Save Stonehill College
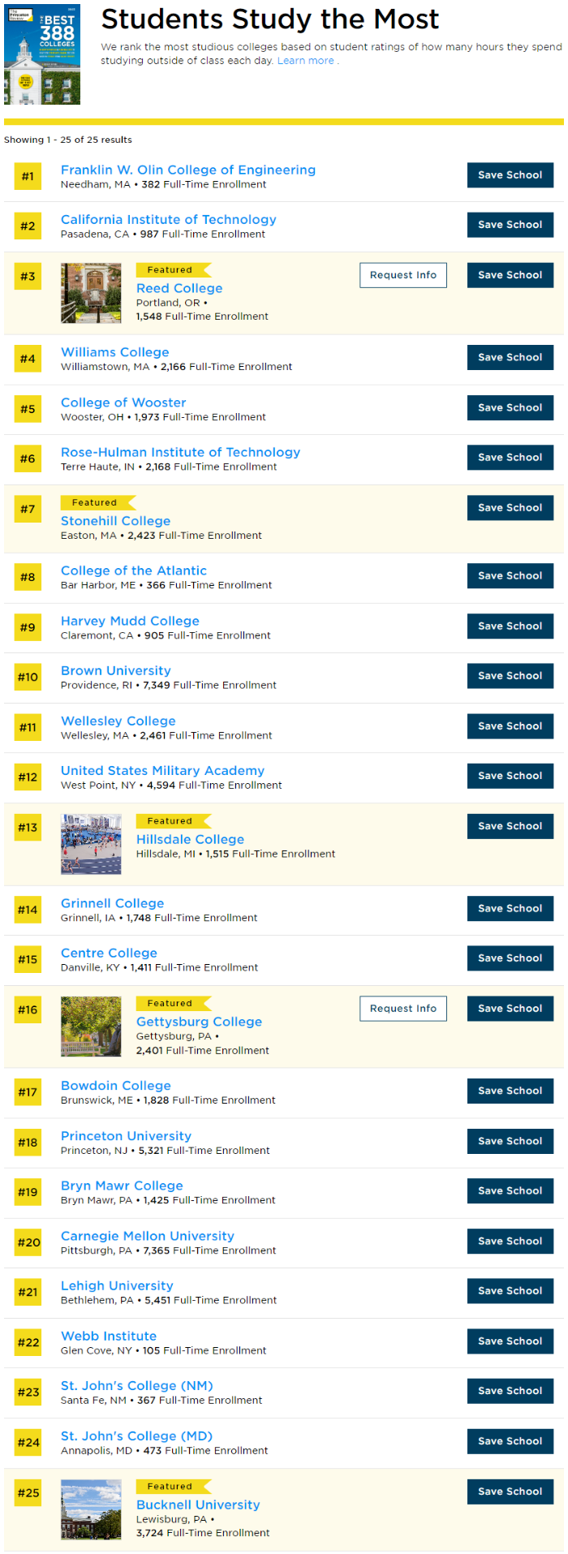 pos(510,508)
